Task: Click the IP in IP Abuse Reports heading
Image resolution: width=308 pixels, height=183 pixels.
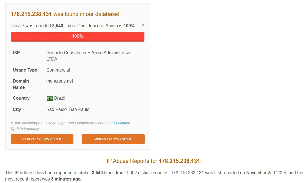Action: pos(179,161)
